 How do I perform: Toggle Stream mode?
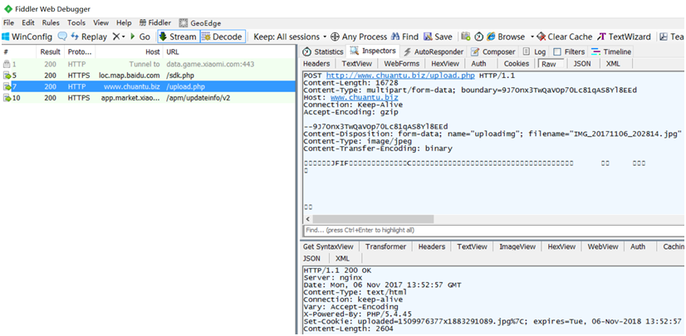pyautogui.click(x=177, y=37)
